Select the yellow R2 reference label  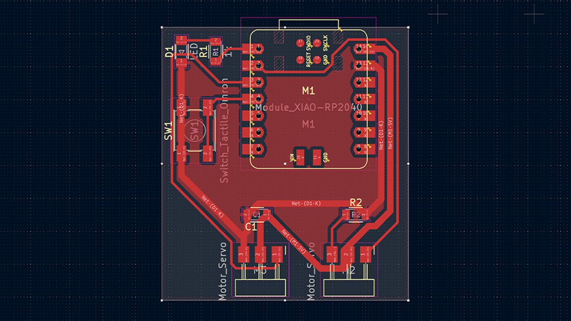pyautogui.click(x=356, y=202)
